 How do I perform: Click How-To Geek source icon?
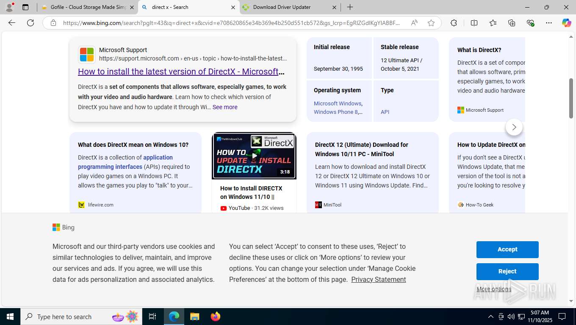[x=461, y=205]
